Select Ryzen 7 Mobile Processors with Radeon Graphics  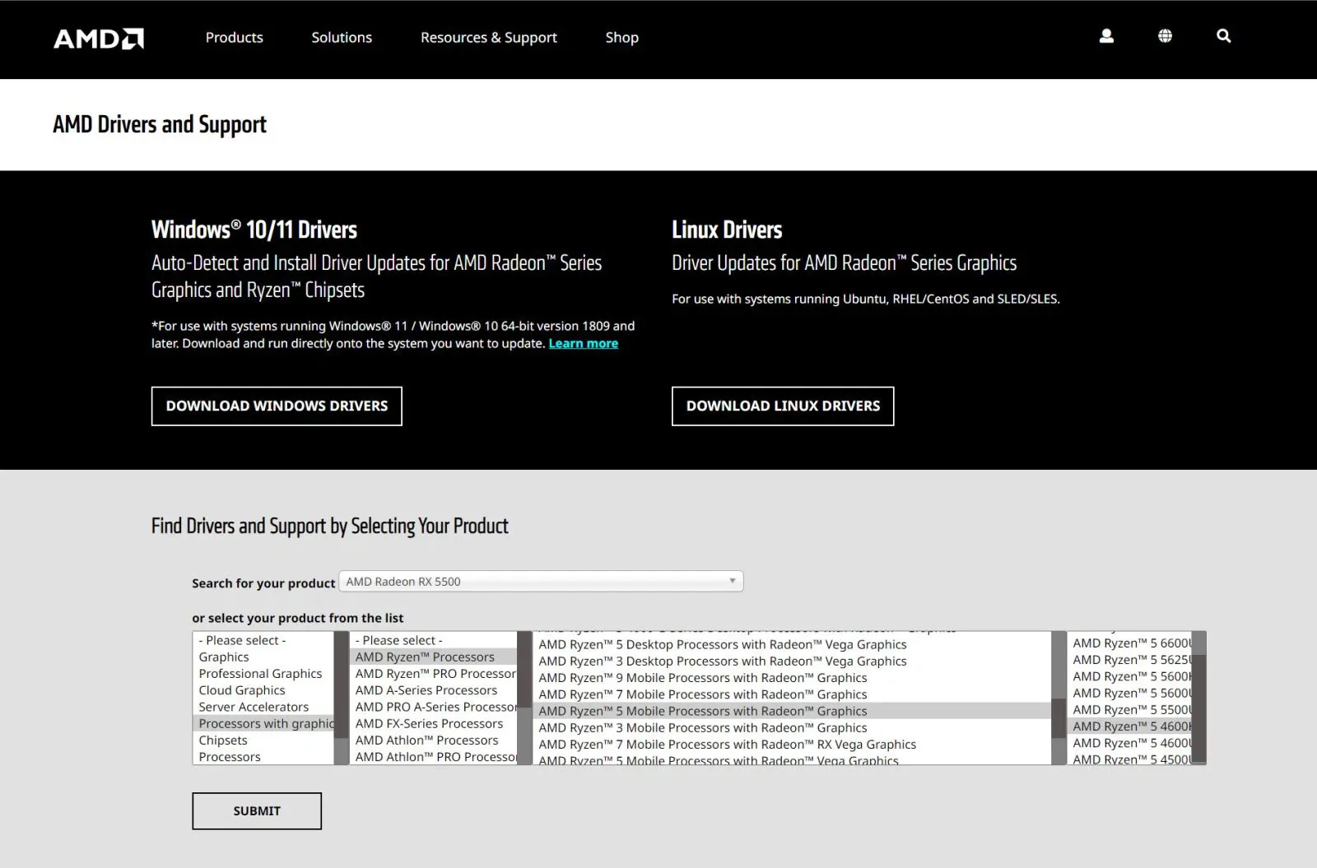[793, 694]
